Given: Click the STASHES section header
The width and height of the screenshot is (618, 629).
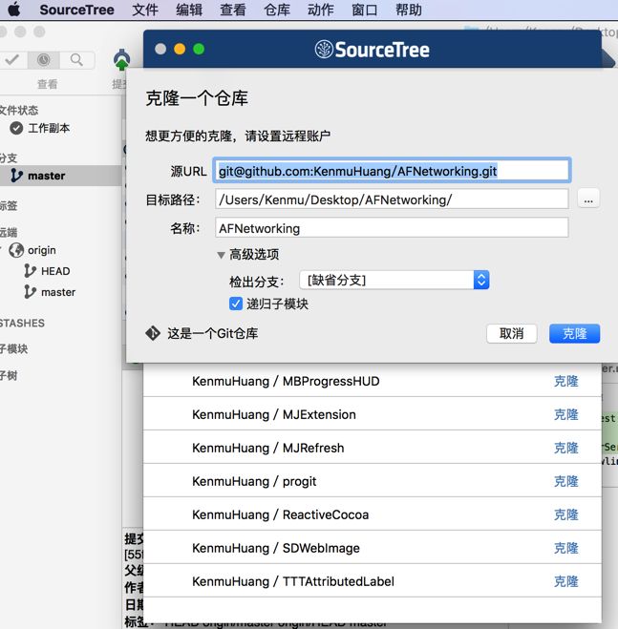Looking at the screenshot, I should (x=22, y=323).
